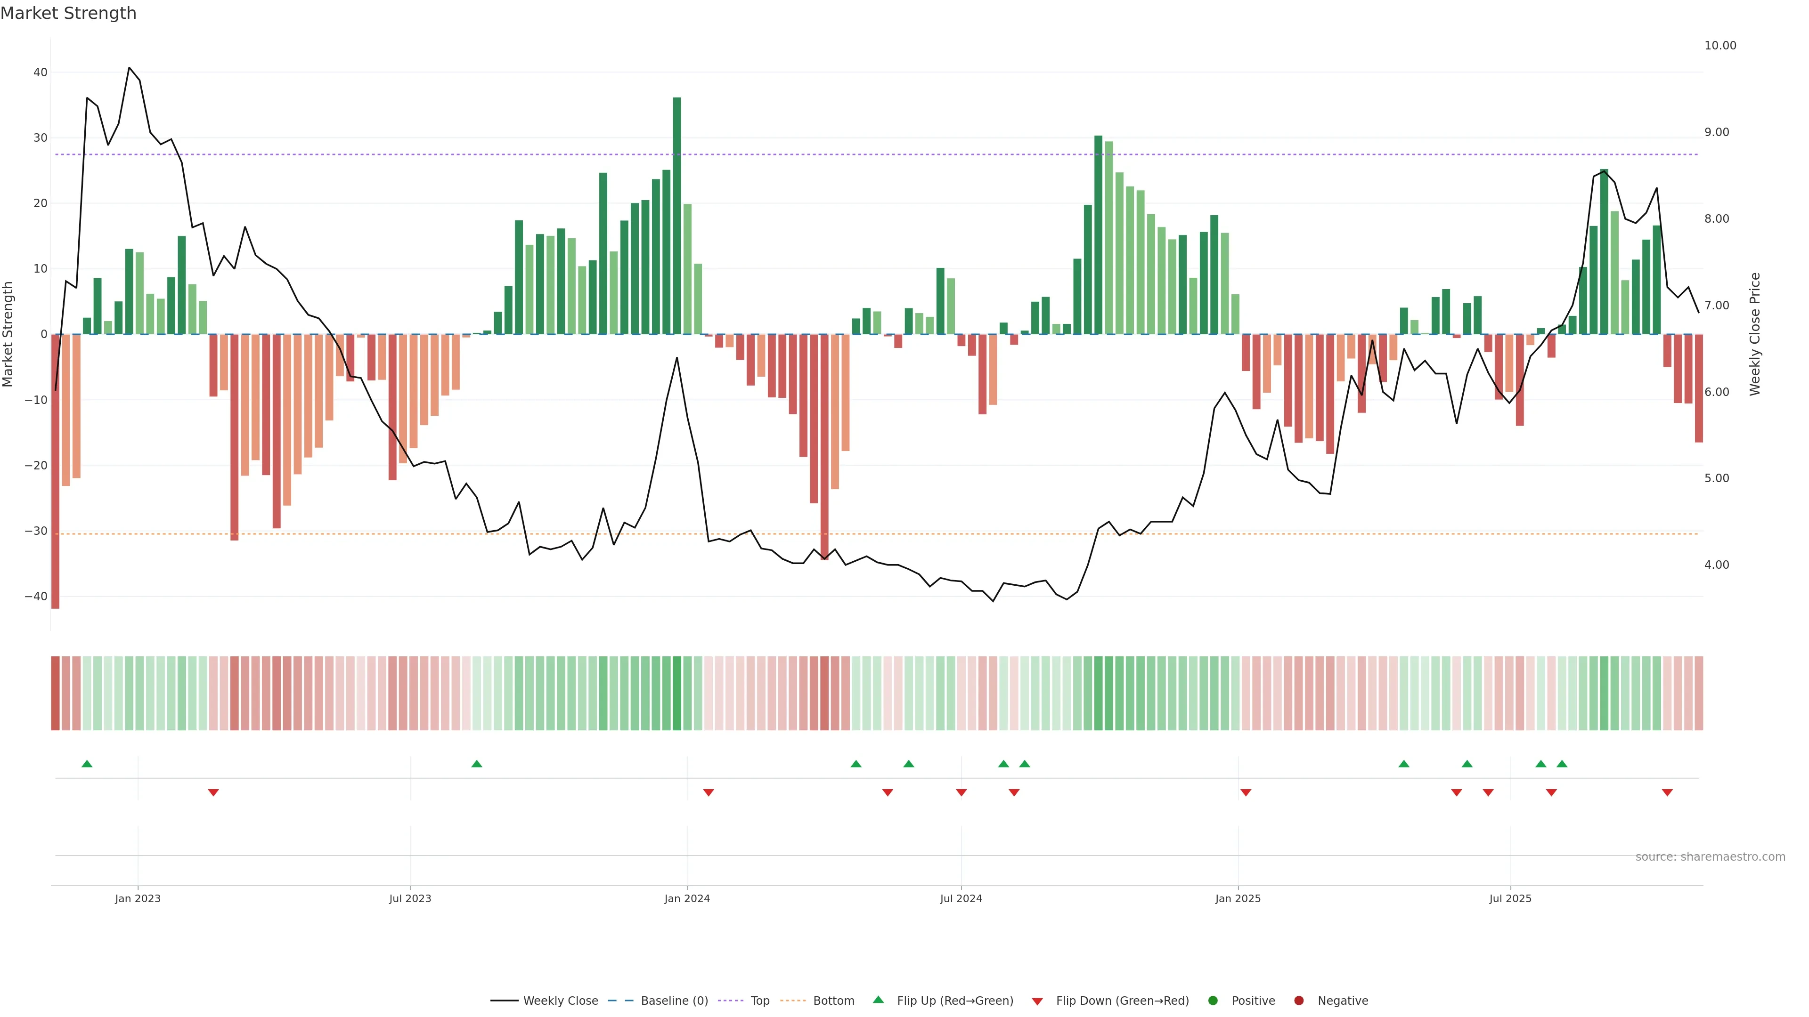1809x1017 pixels.
Task: Click the dark red leftmost heatmap strip cell
Action: (x=56, y=694)
